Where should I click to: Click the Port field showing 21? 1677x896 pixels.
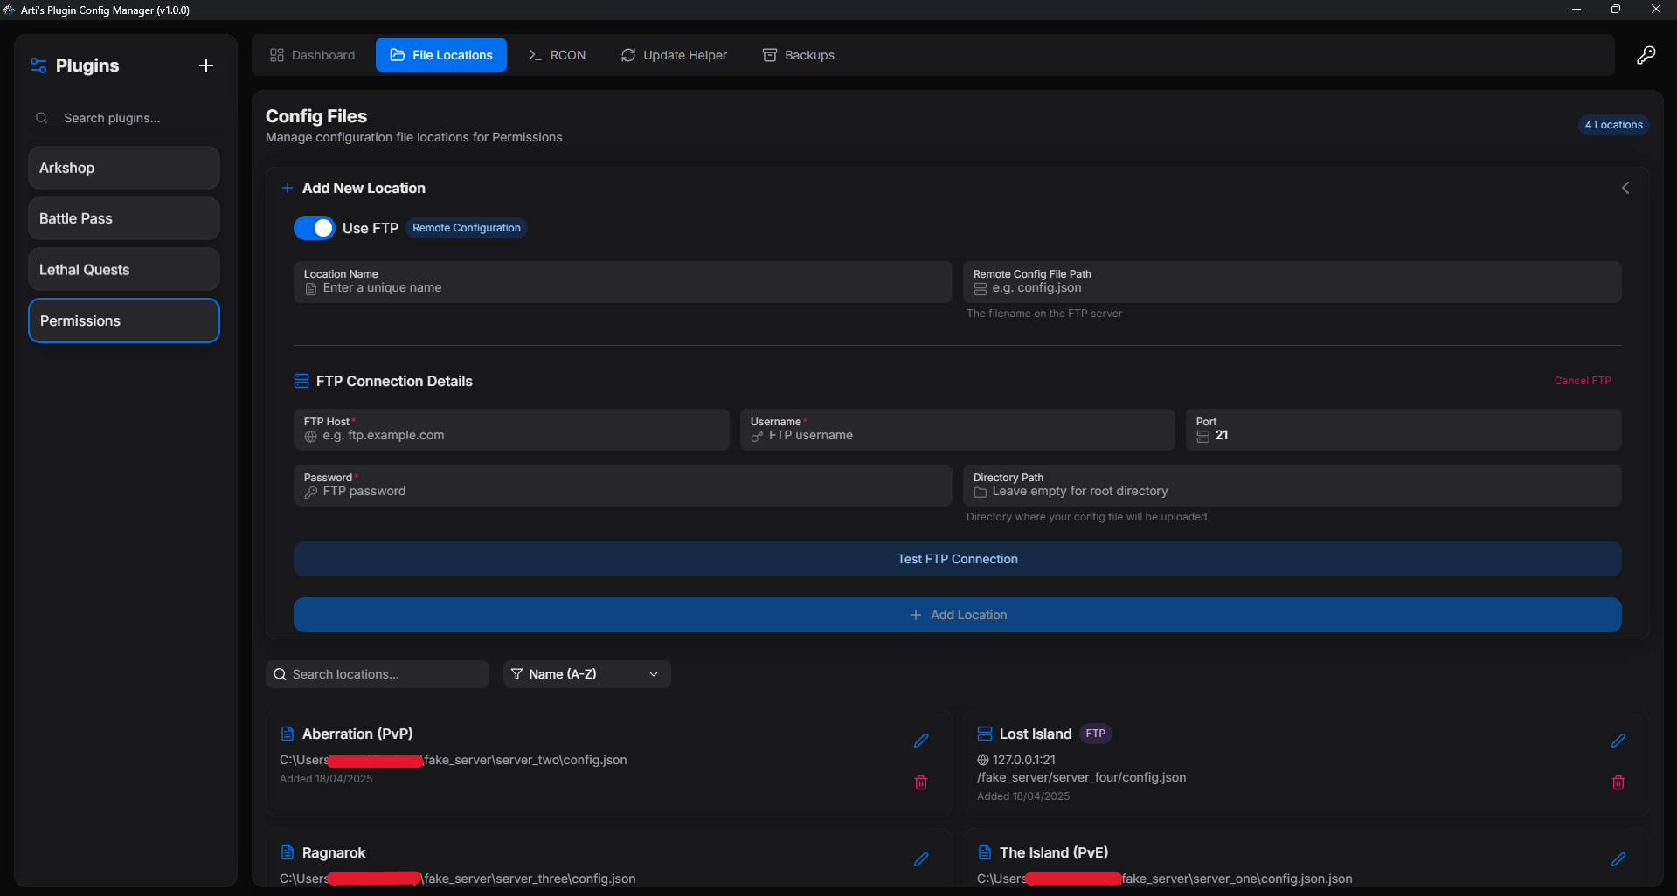1403,430
